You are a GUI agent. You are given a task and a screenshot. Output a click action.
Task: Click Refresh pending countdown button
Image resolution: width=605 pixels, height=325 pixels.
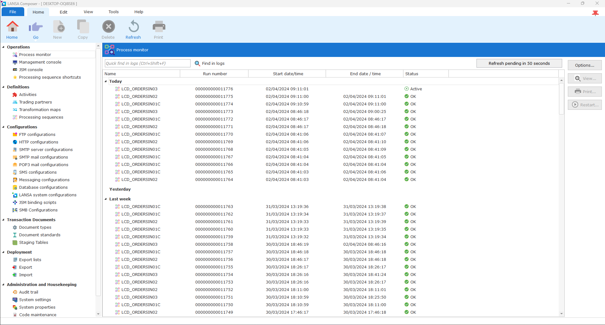tap(519, 63)
